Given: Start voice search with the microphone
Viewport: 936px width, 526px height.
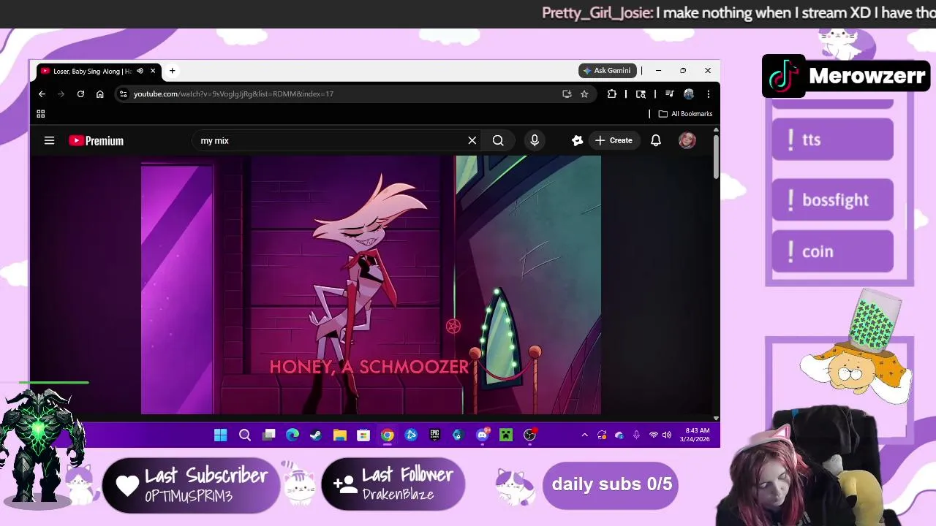Looking at the screenshot, I should point(535,140).
